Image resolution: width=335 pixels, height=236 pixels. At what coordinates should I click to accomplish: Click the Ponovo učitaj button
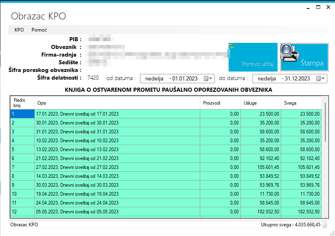tap(253, 57)
